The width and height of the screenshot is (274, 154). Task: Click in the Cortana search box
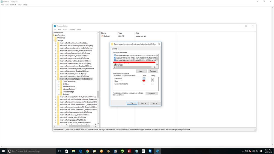tap(32, 151)
